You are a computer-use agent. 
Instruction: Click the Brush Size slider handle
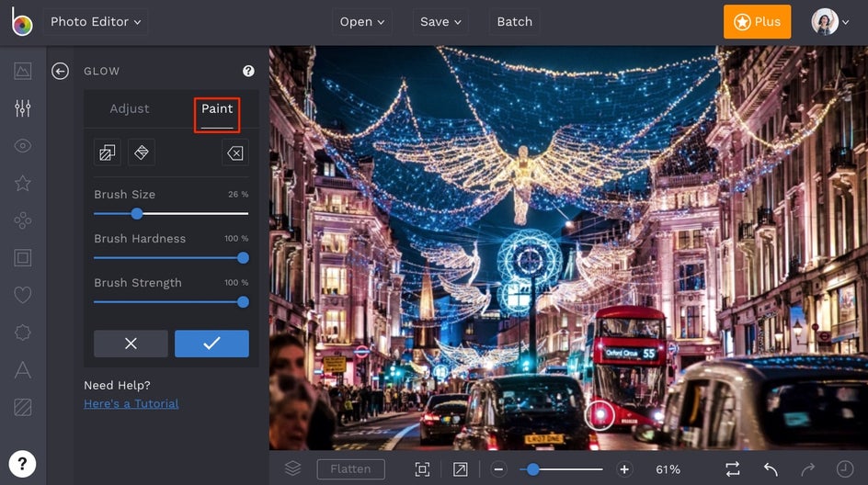pyautogui.click(x=137, y=213)
